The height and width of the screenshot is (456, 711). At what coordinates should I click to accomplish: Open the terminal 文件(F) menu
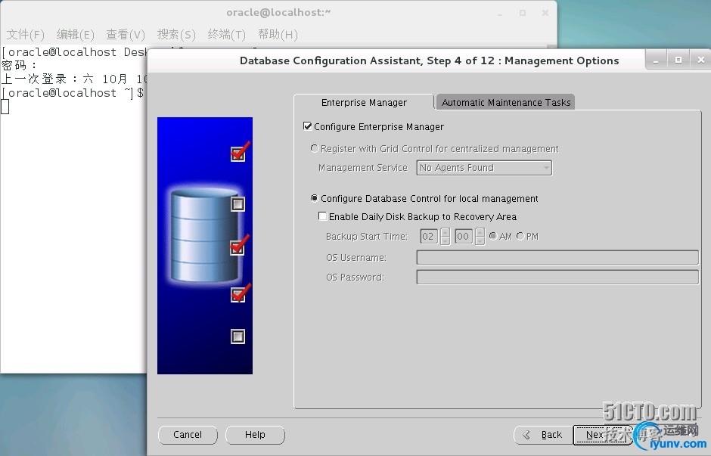(26, 35)
